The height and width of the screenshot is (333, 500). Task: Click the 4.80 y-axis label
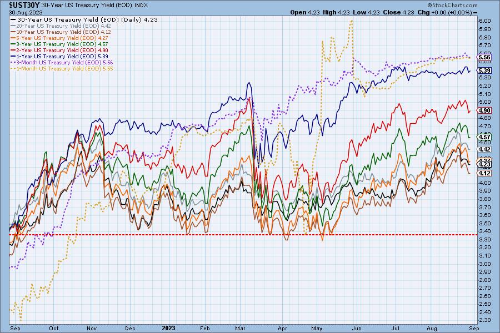tap(485, 119)
